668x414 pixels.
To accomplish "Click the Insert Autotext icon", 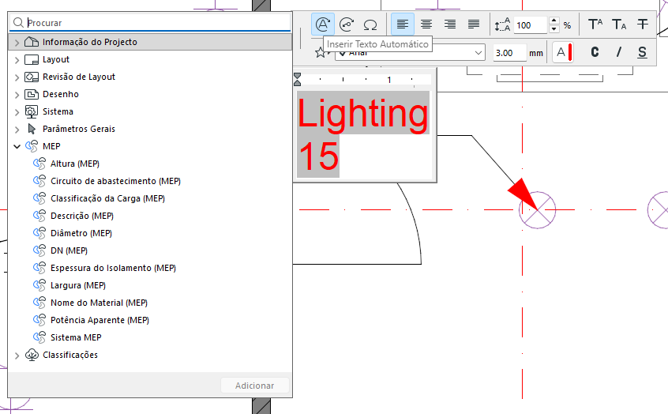I will click(x=322, y=24).
